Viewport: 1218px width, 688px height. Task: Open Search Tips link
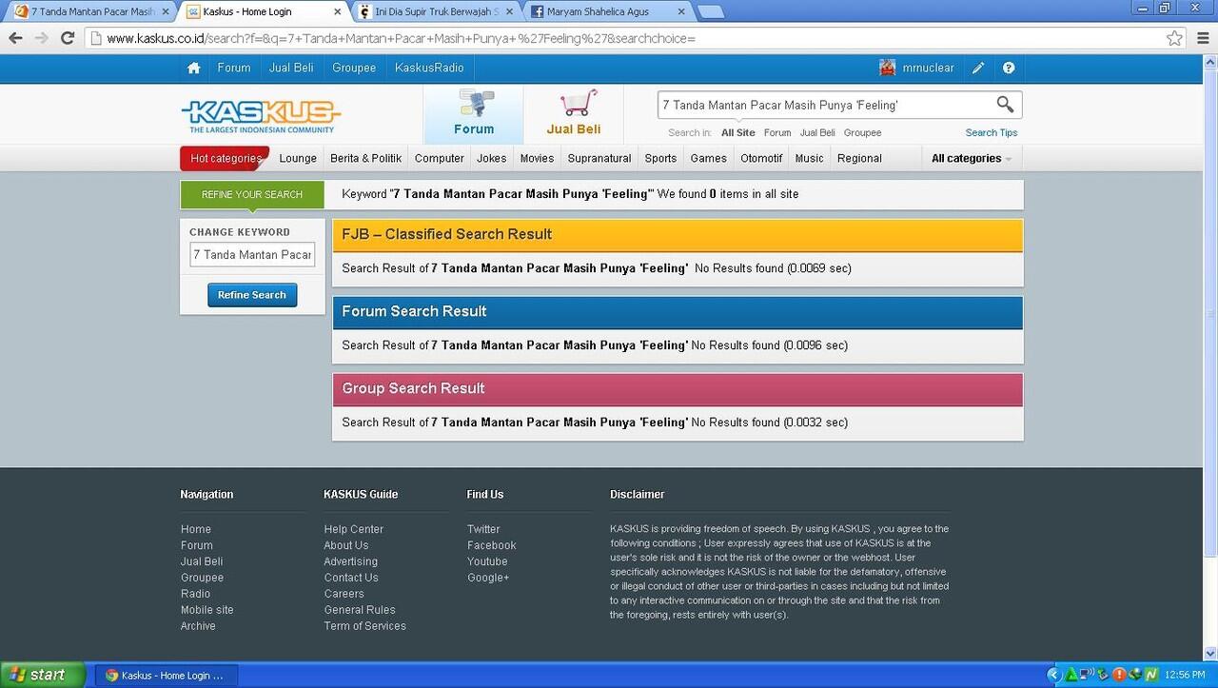point(992,132)
